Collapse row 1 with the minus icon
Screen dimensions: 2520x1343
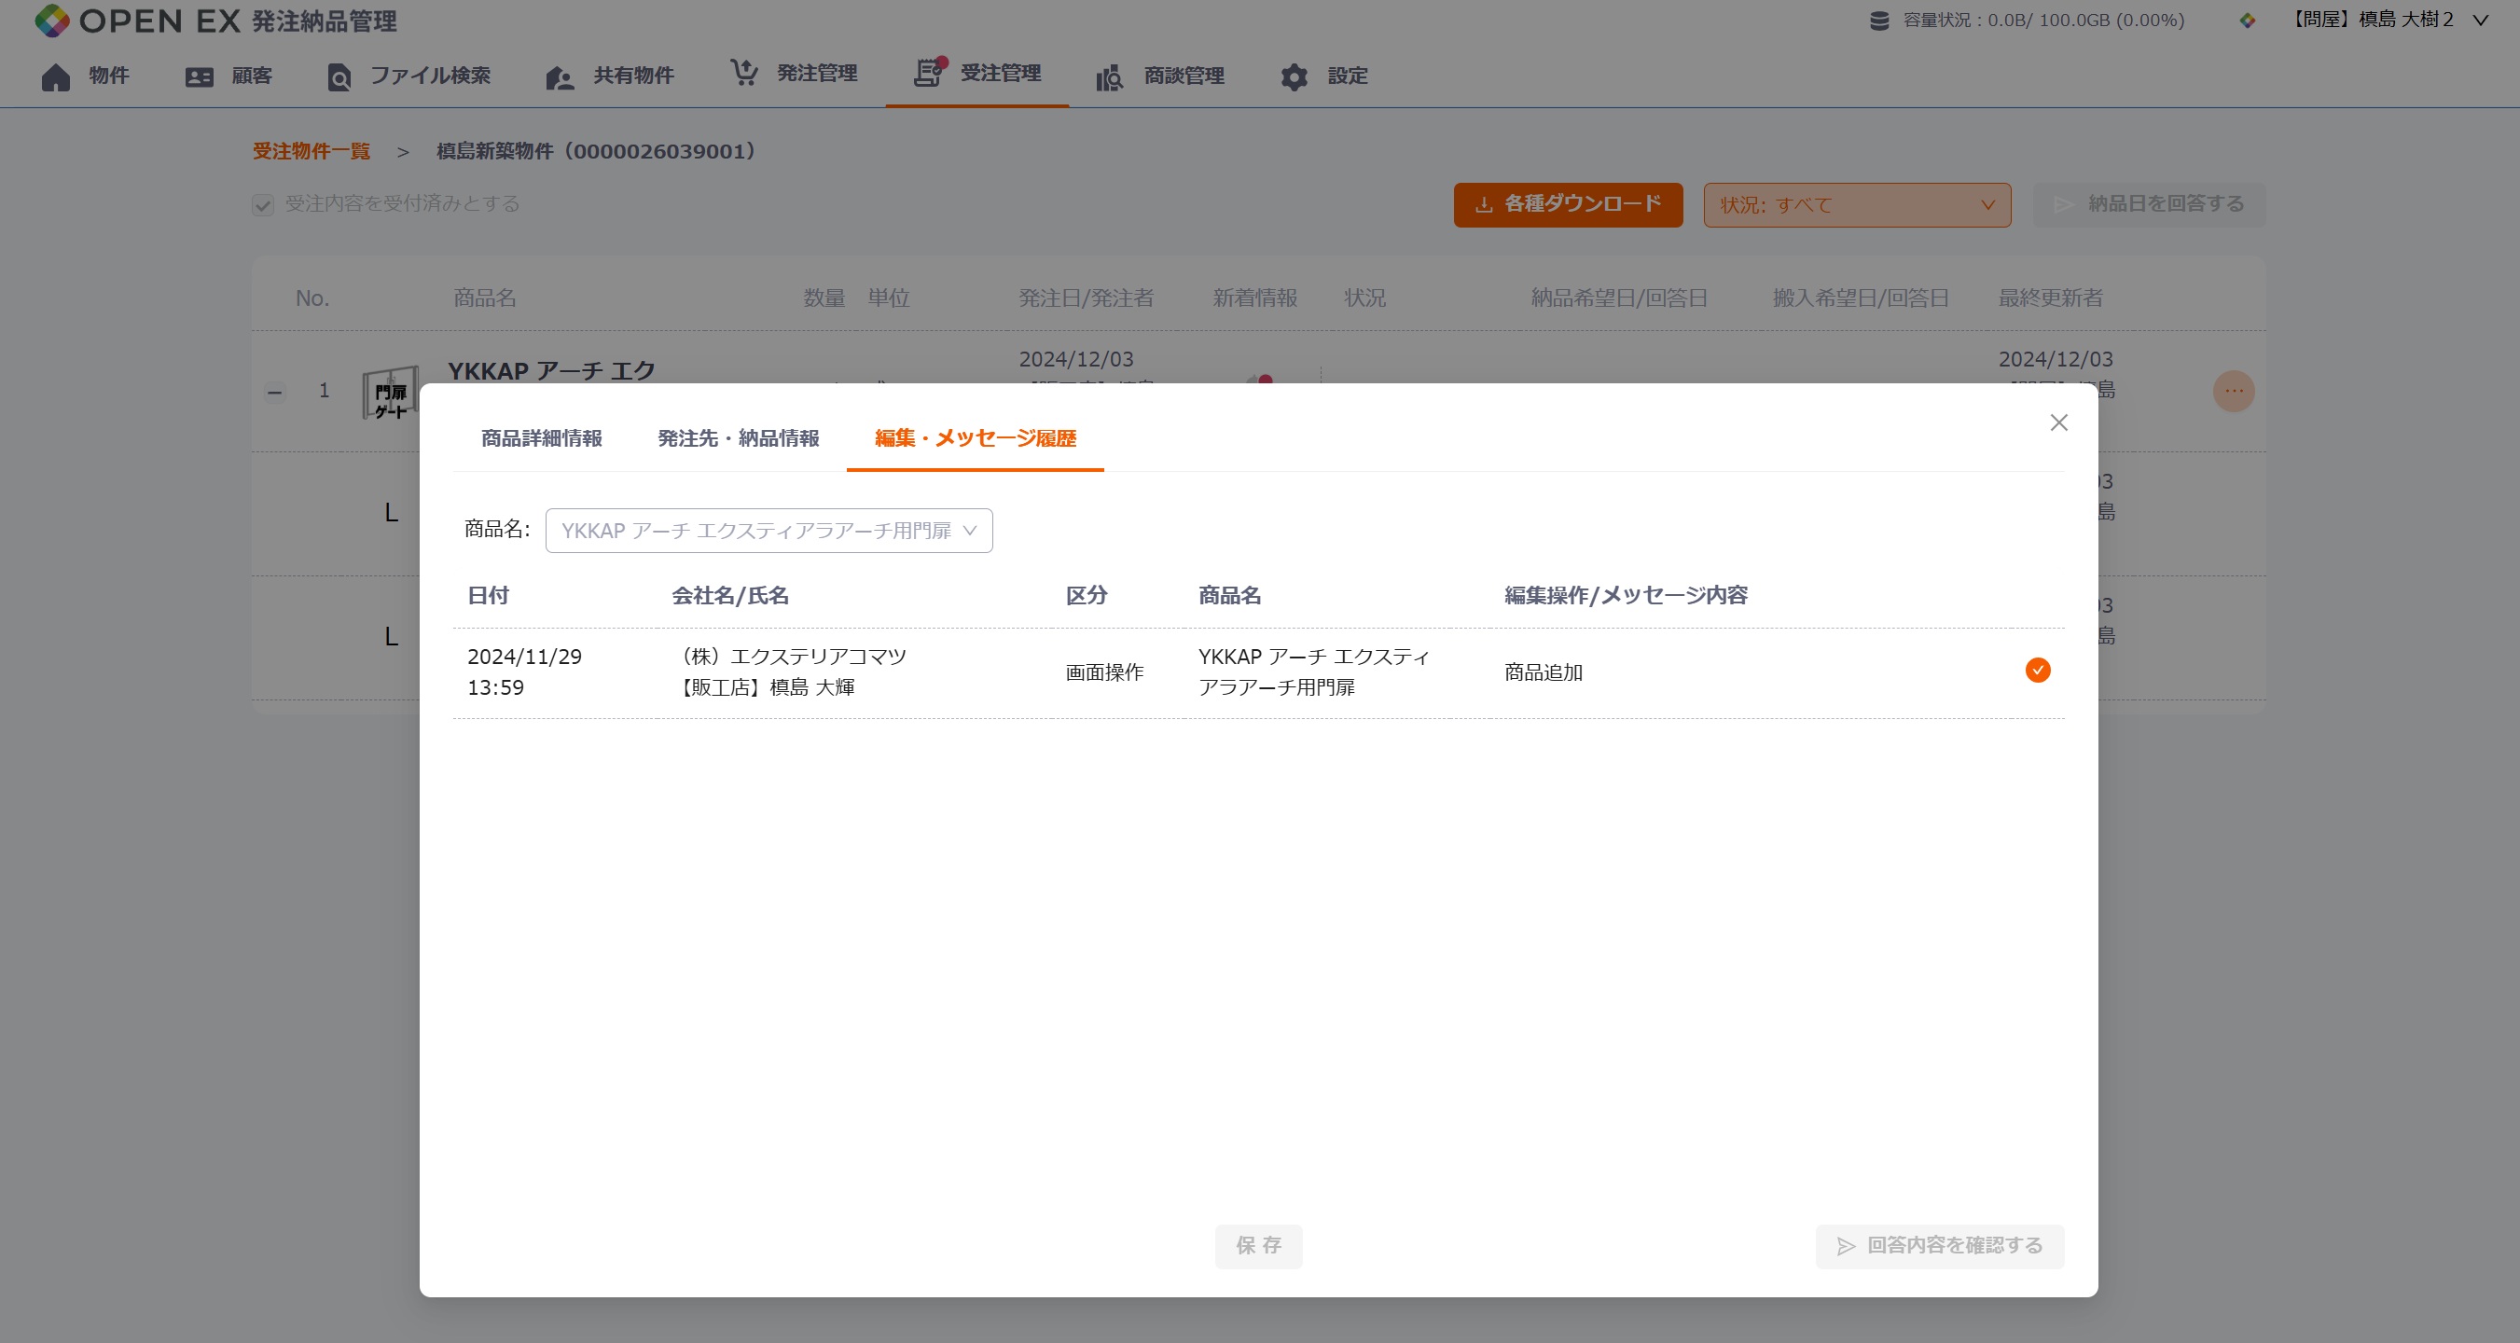pos(275,393)
